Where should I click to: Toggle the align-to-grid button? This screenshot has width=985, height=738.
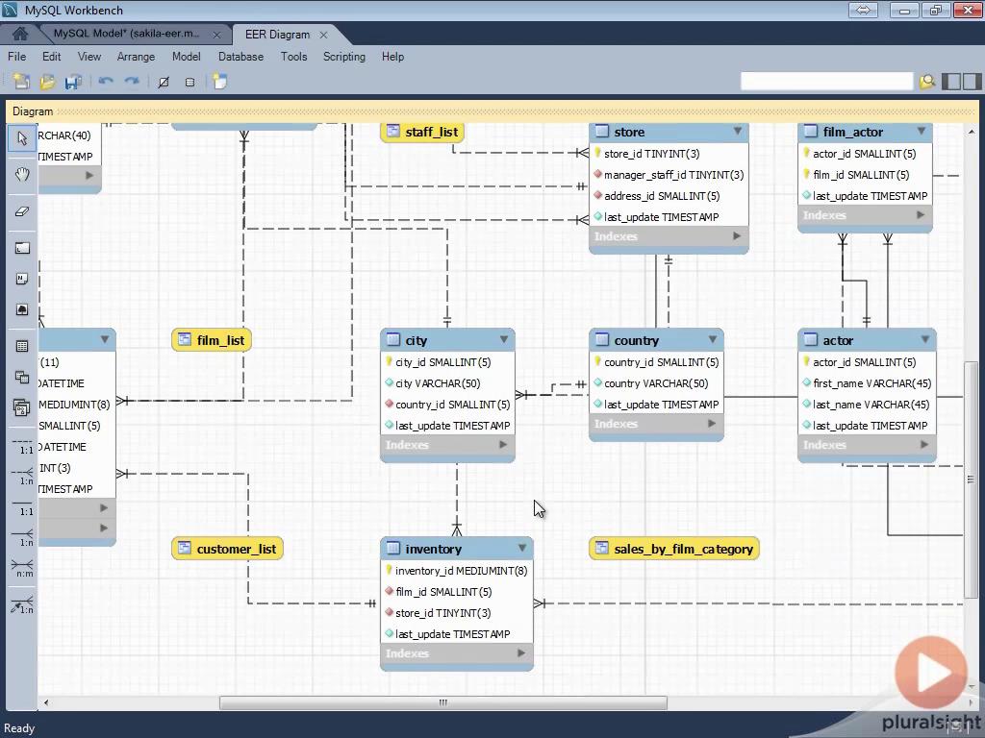pos(164,83)
